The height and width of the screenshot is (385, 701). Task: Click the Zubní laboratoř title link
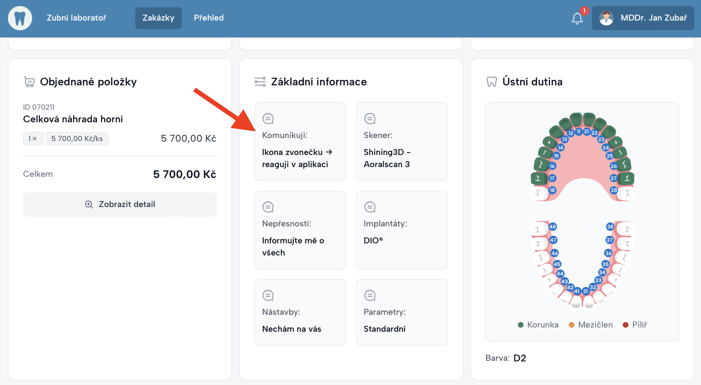76,18
